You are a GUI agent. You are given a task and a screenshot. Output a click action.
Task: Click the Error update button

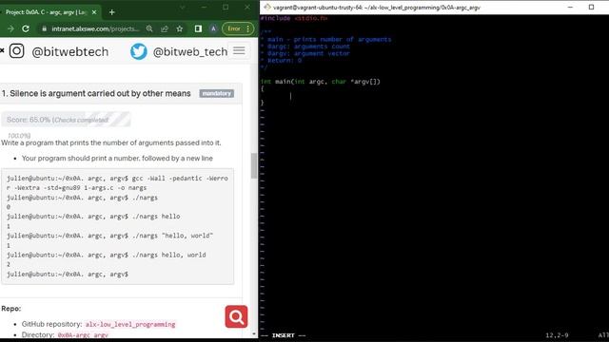tap(234, 28)
